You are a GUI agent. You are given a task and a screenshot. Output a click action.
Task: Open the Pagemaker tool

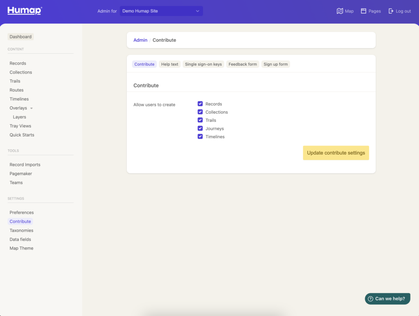(x=20, y=173)
